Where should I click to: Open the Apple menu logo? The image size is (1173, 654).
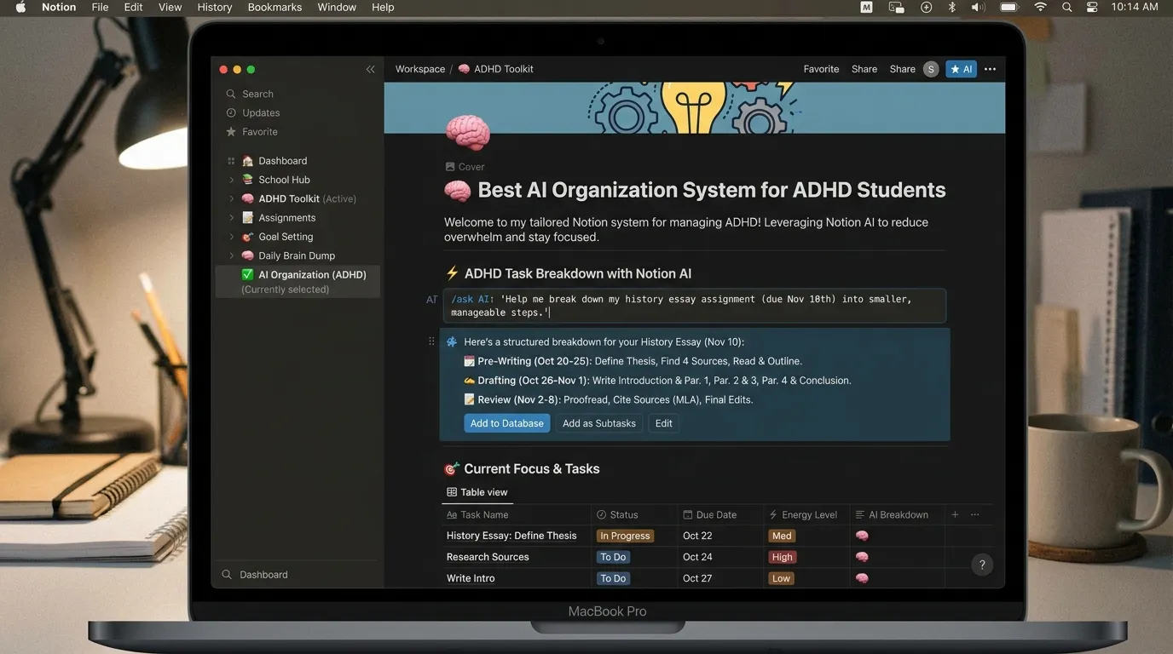[x=21, y=7]
